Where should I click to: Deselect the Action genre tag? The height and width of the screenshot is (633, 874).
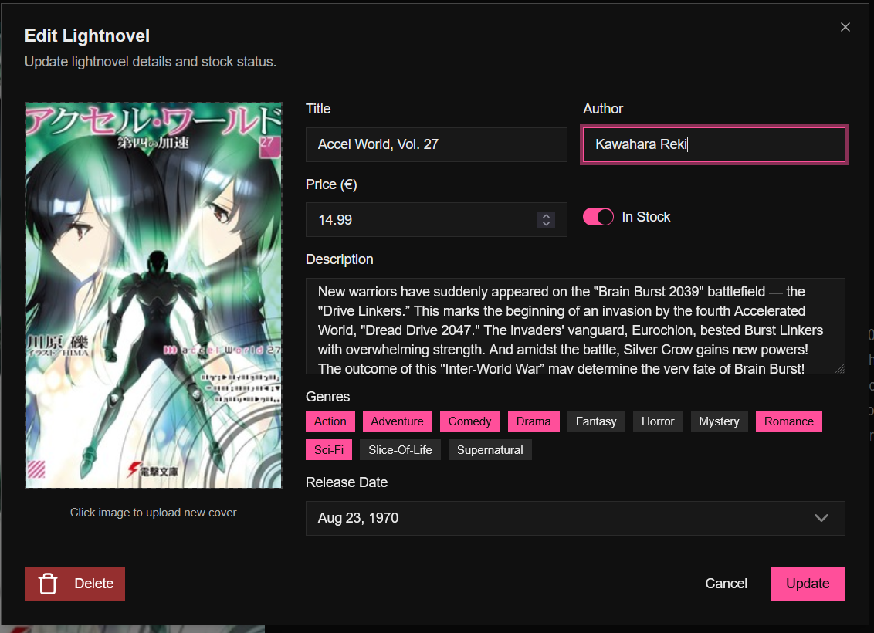click(330, 421)
